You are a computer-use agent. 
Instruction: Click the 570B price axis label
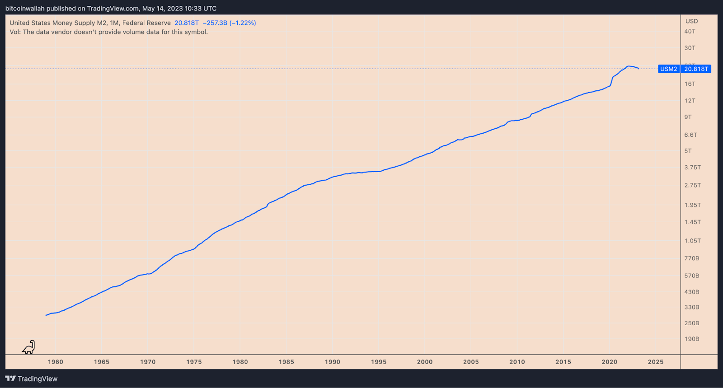pyautogui.click(x=691, y=276)
